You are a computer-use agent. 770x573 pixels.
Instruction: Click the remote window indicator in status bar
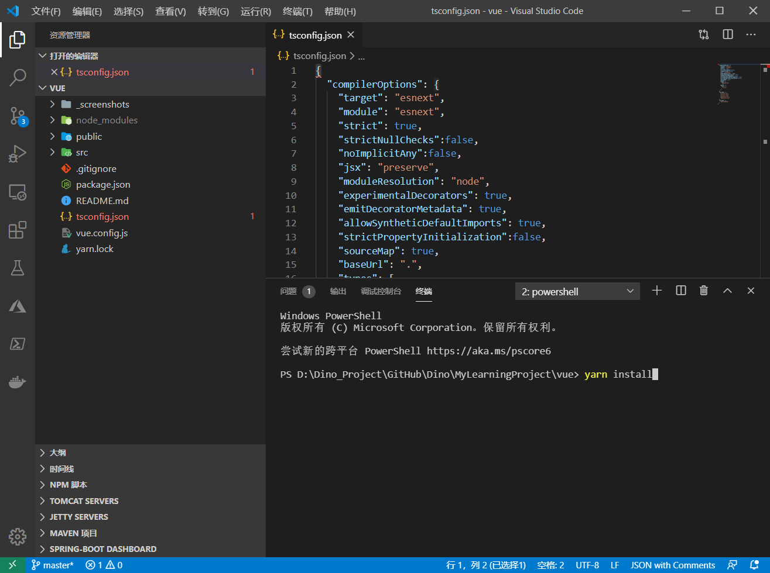[x=12, y=565]
